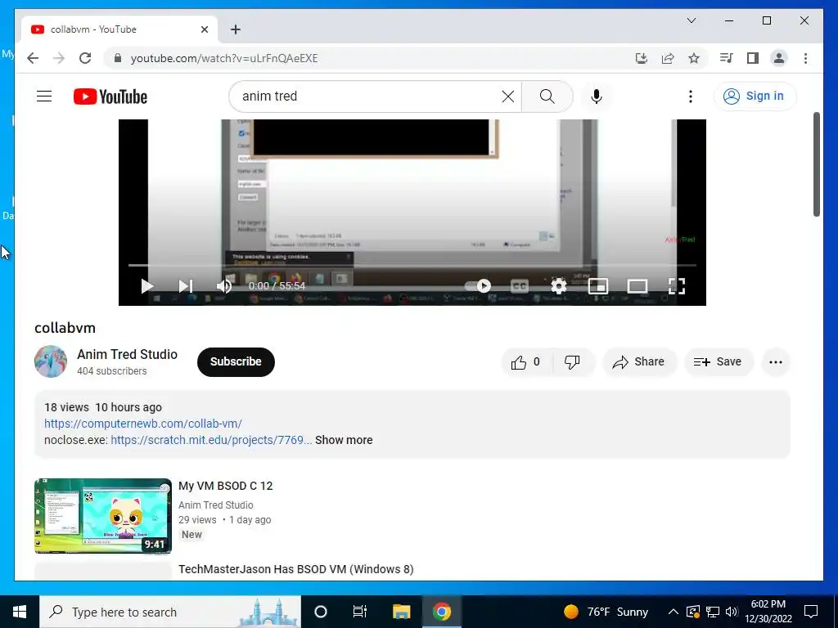Open TechMasterJason Has BSOD VM video
Screen dimensions: 838x628
point(296,569)
